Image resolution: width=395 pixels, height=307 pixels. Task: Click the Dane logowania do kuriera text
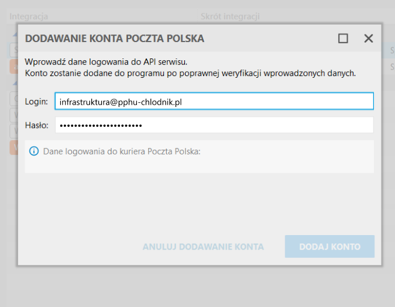tap(122, 151)
